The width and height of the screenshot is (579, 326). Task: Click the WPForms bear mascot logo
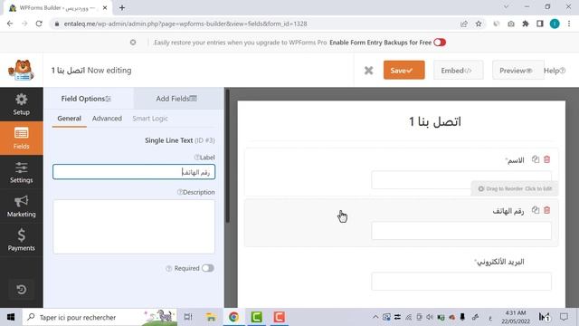coord(21,71)
